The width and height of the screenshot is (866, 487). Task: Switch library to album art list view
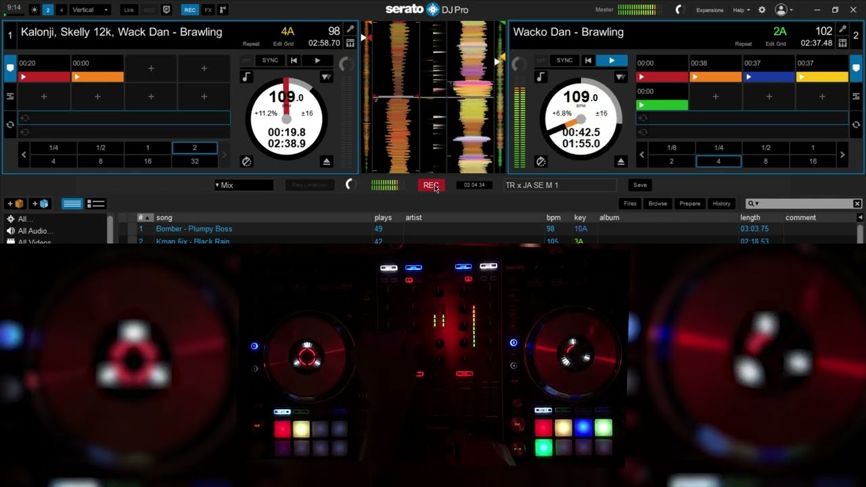(96, 204)
